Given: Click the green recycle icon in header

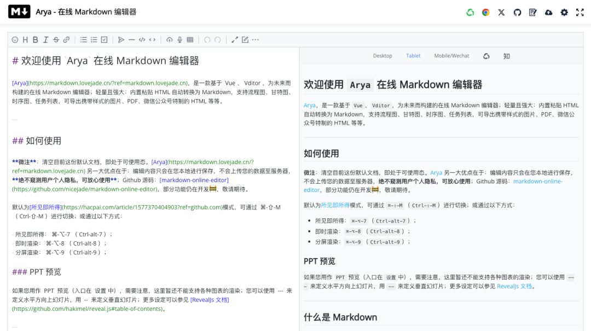Looking at the screenshot, I should tap(470, 13).
